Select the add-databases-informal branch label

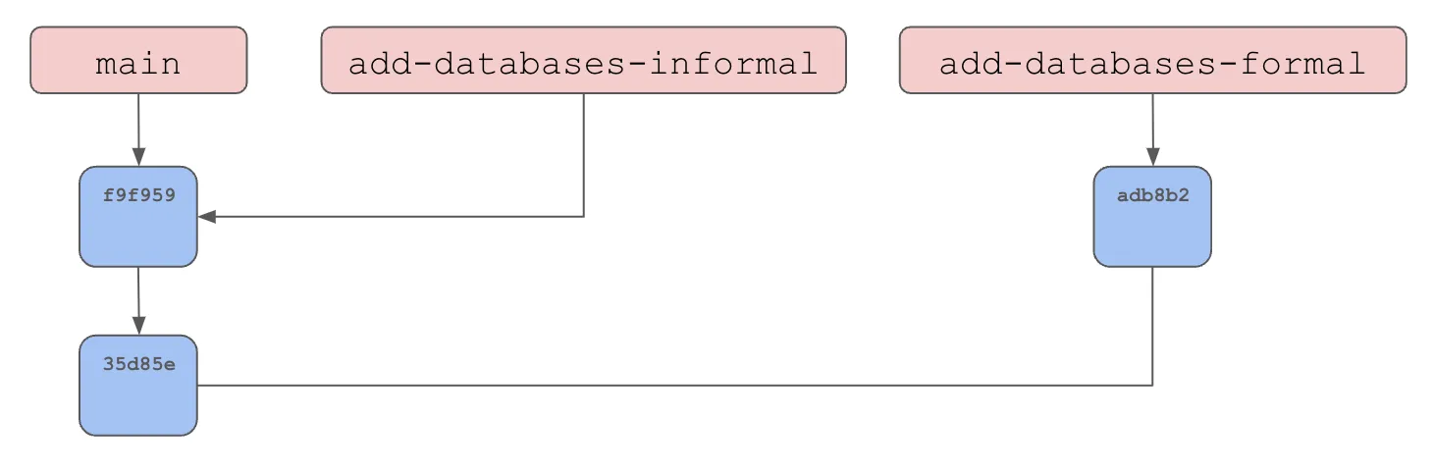583,61
